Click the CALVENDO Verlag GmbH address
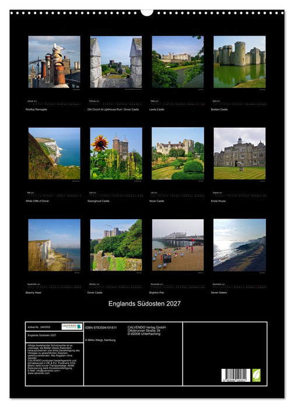294x408 pixels. [x=146, y=330]
